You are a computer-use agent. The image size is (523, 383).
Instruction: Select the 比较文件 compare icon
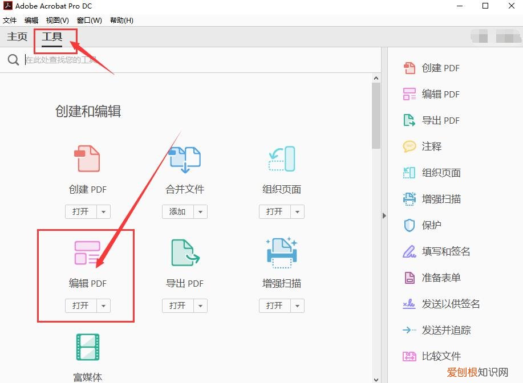coord(410,356)
